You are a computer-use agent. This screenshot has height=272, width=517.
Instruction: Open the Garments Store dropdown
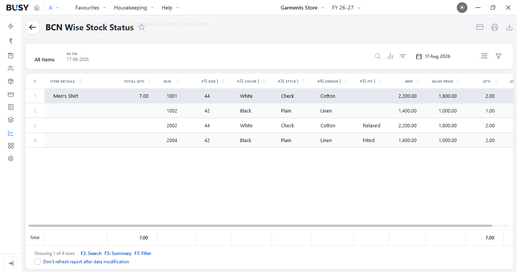pyautogui.click(x=302, y=8)
